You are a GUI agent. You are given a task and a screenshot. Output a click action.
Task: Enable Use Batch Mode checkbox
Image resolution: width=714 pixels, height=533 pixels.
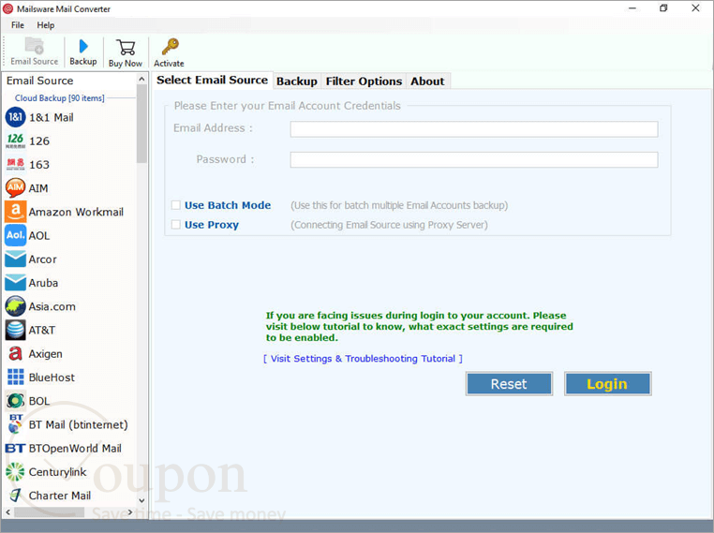[x=176, y=205]
